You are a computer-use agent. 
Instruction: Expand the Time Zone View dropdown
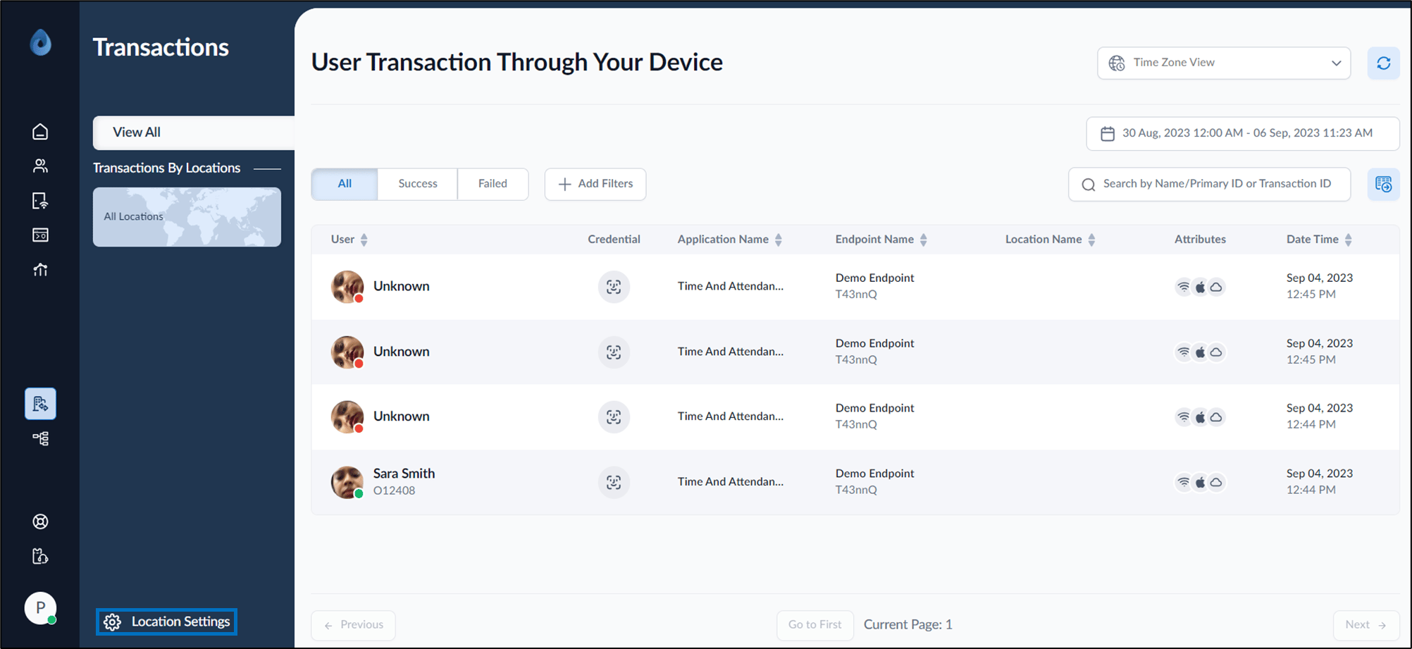coord(1224,63)
